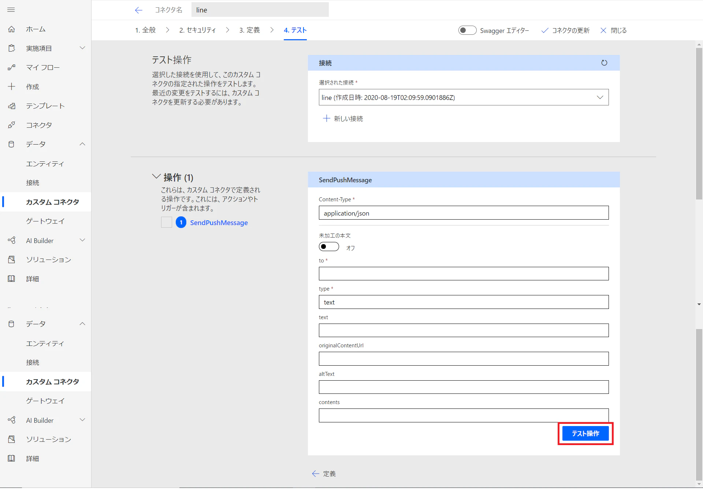Click the コネクタ plug icon in sidebar
703x489 pixels.
[x=11, y=125]
